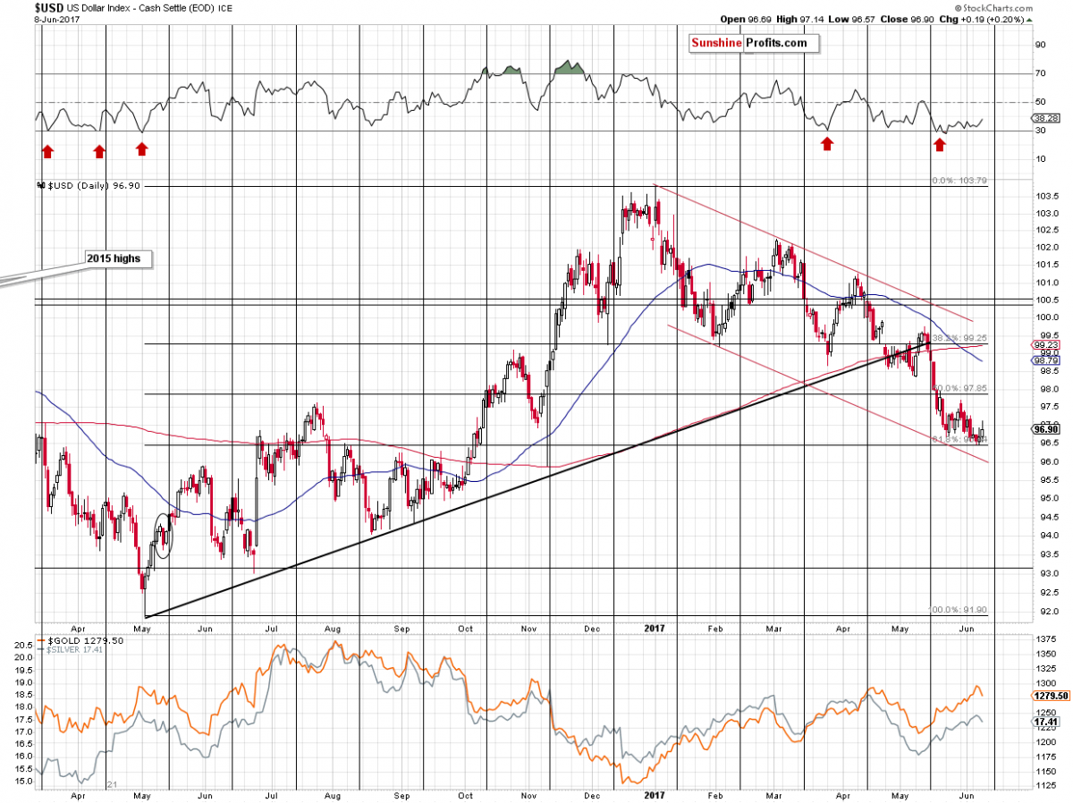Click the red 99.23 moving average price tag
Viewport: 1073px width, 803px height.
coord(1045,343)
